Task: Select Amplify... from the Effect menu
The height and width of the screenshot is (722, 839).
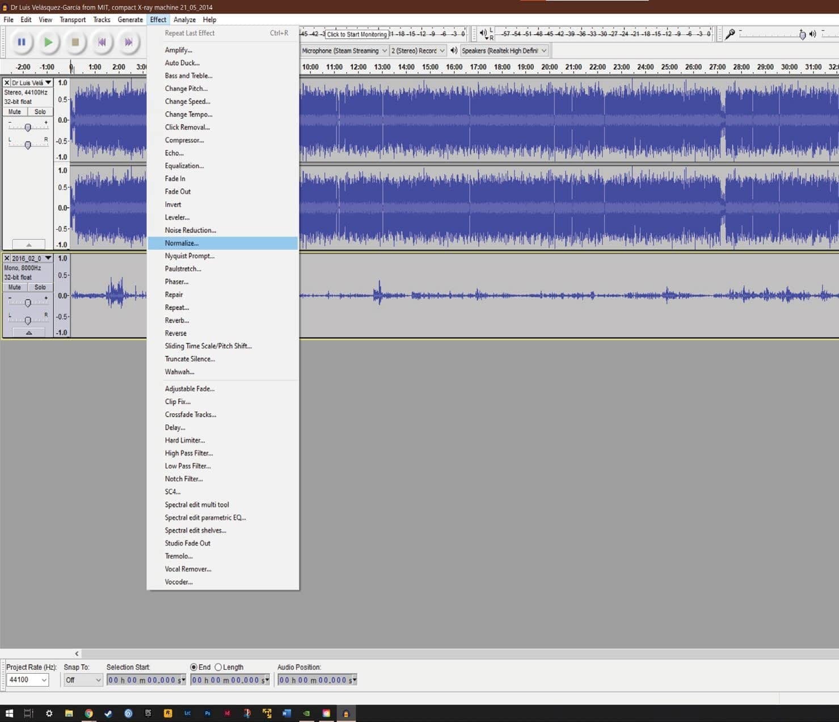Action: tap(222, 50)
